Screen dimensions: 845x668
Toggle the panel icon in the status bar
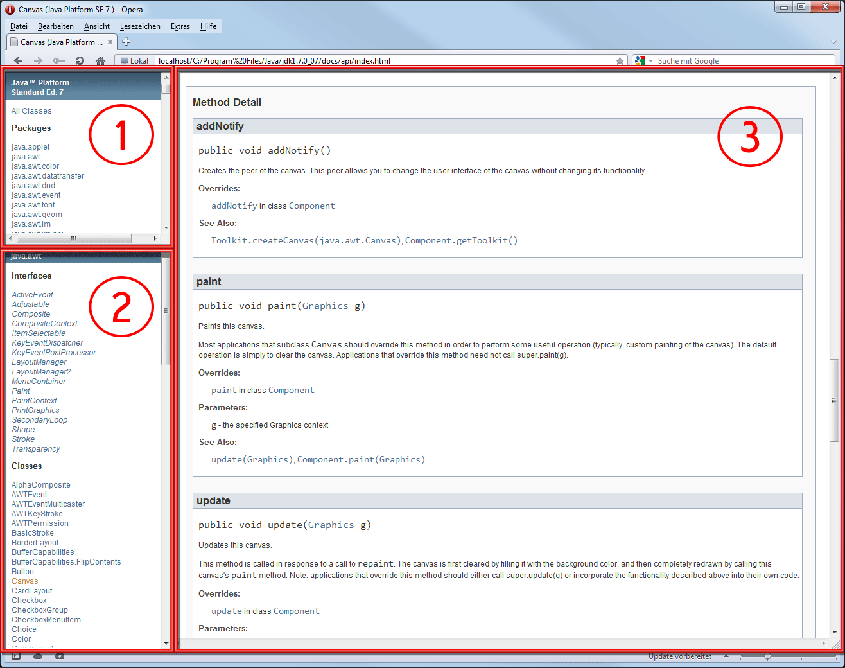click(x=16, y=656)
